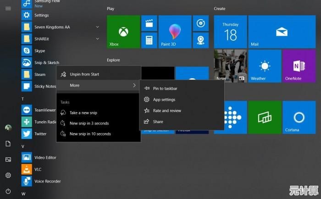Open the Mail tile
321x199 pixels.
coord(282,32)
